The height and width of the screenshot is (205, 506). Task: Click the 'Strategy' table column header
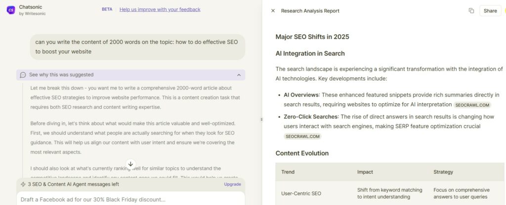[443, 172]
